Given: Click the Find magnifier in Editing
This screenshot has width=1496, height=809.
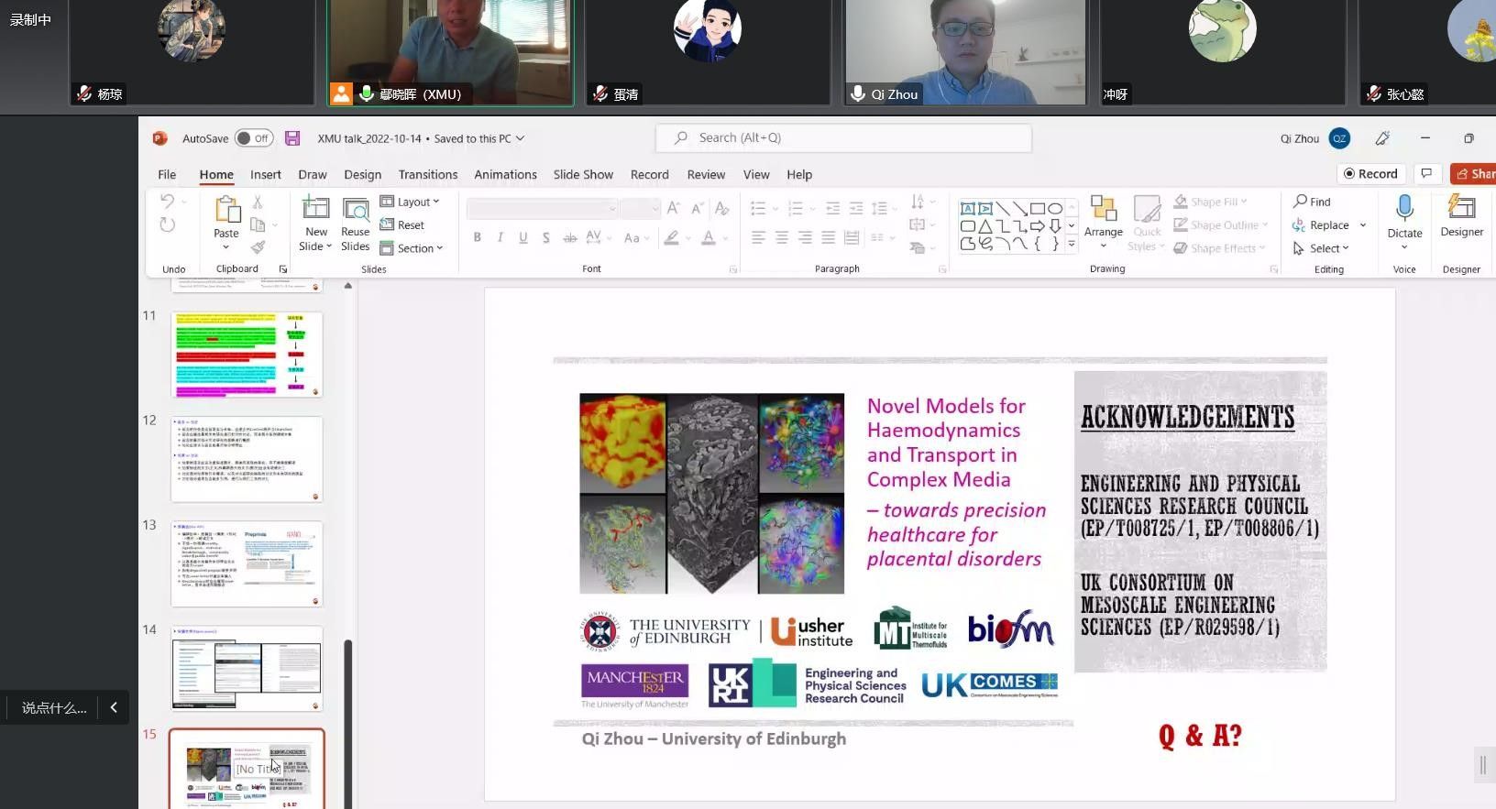Looking at the screenshot, I should click(x=1301, y=202).
